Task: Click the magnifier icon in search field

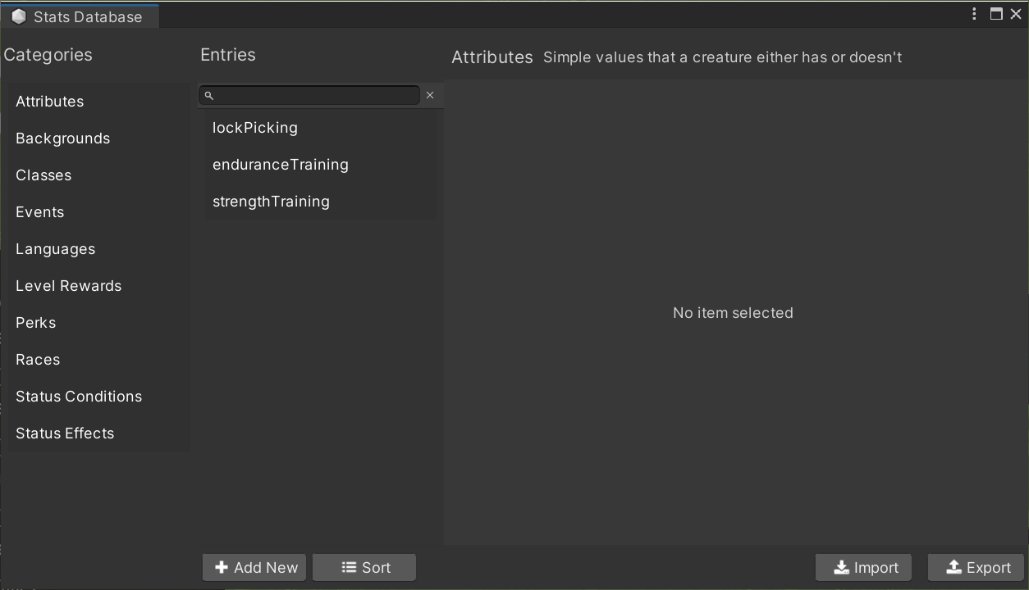Action: 209,96
